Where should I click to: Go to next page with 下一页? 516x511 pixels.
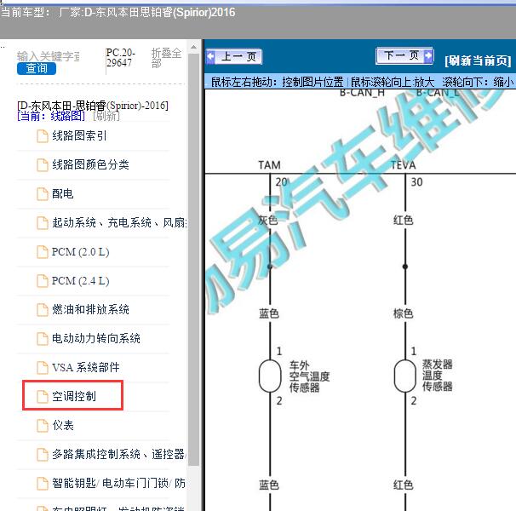click(404, 56)
